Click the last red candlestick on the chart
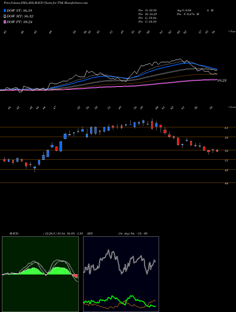This screenshot has width=236, height=312. coord(217,151)
